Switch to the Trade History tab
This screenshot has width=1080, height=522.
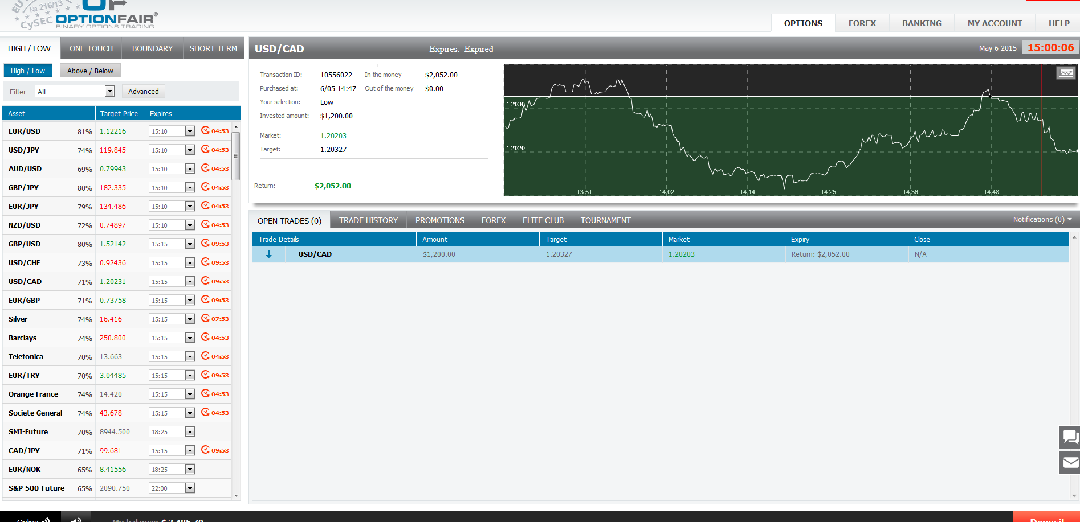pyautogui.click(x=368, y=220)
